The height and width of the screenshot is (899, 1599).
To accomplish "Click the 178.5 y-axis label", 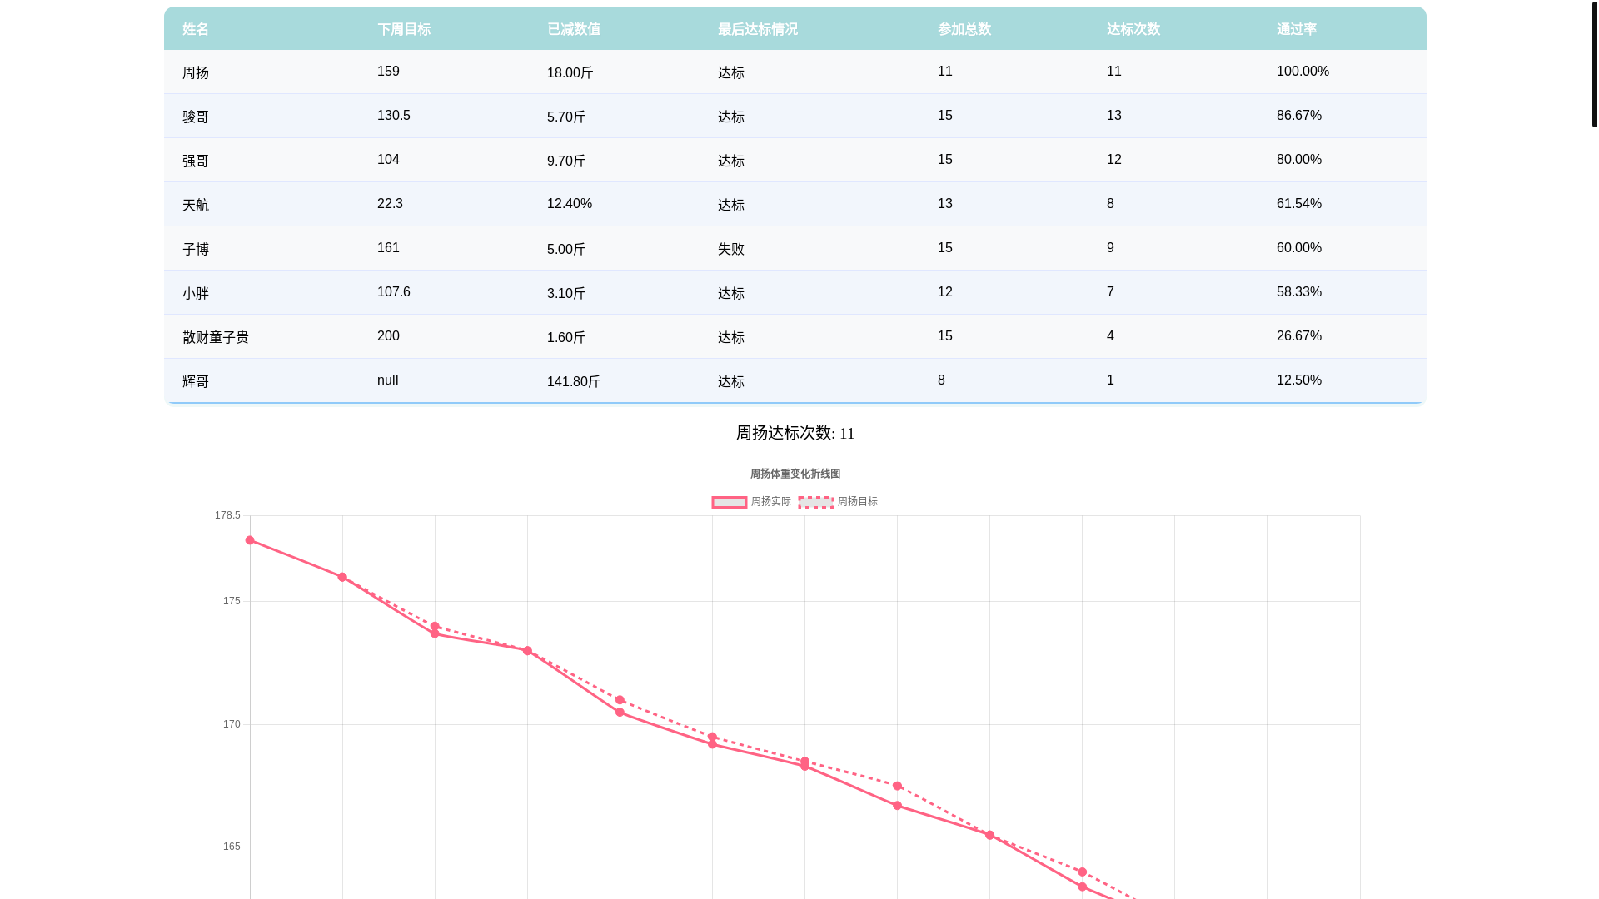I will pos(227,515).
